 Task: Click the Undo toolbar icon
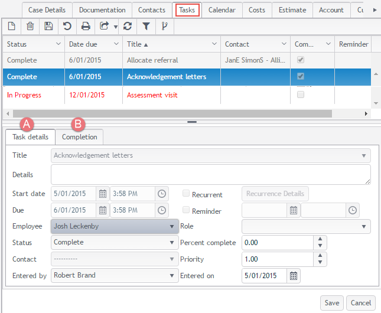tap(67, 26)
